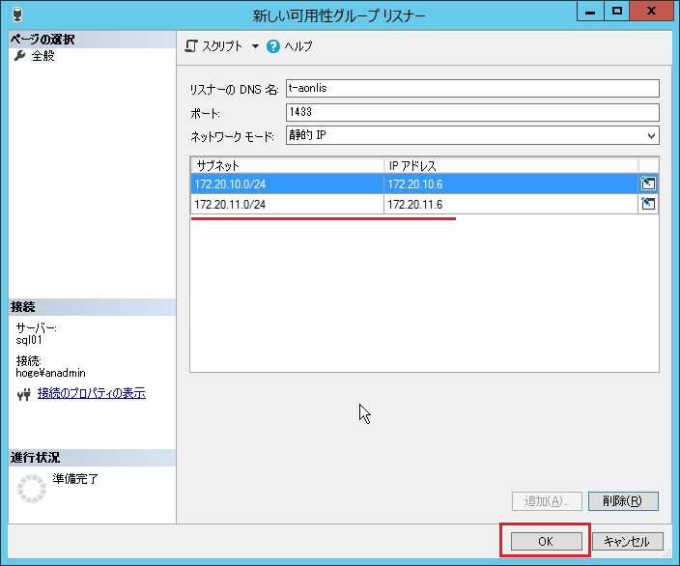Select the 172.20.10.0/24 subnet row
680x566 pixels.
[286, 184]
